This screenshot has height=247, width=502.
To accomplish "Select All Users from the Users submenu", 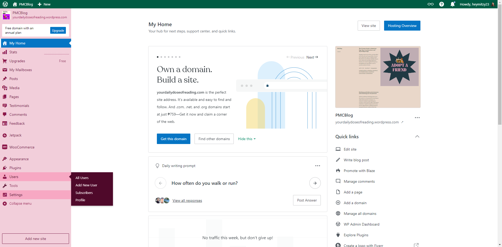I will click(x=82, y=178).
